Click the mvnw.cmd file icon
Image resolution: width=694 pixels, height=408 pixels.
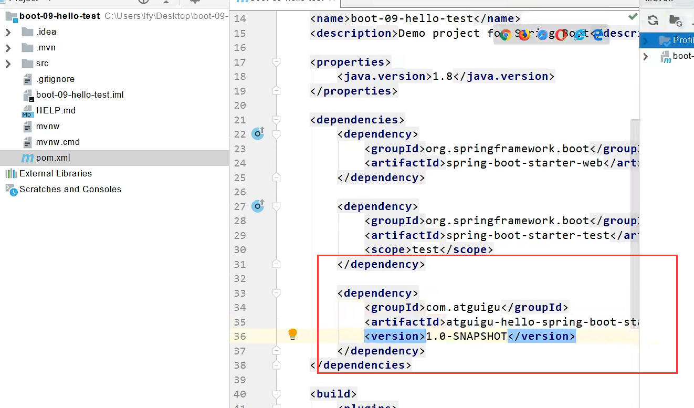click(28, 142)
